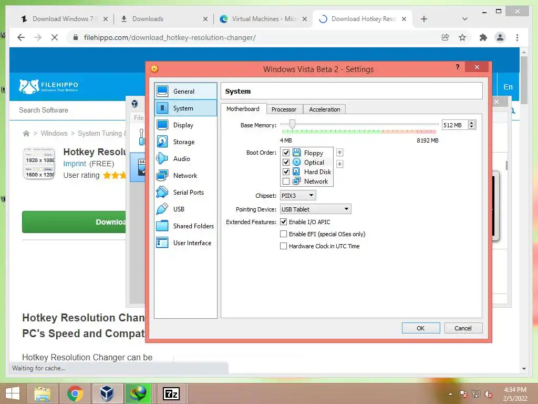This screenshot has width=538, height=404.
Task: Open the Imprint developer link
Action: pos(75,164)
